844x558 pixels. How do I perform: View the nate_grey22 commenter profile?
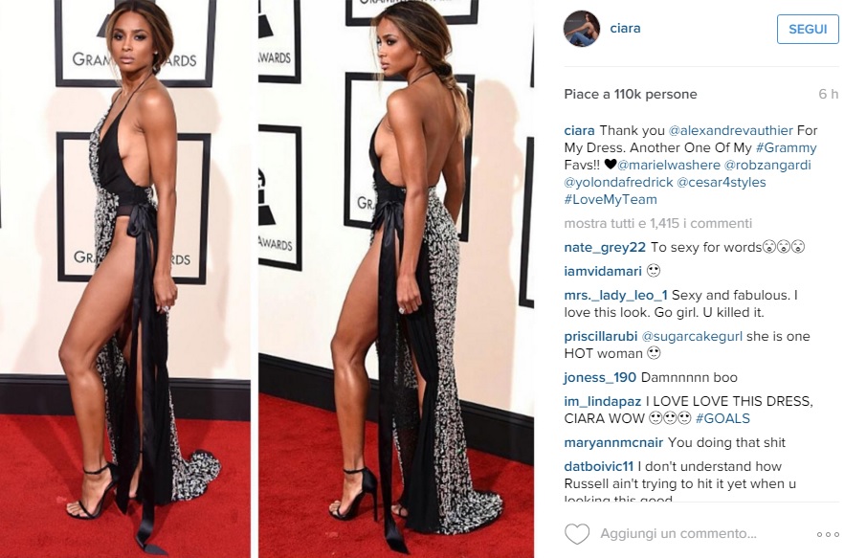tap(605, 247)
